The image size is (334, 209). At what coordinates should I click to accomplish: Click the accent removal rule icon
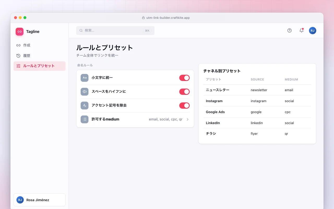tap(85, 106)
